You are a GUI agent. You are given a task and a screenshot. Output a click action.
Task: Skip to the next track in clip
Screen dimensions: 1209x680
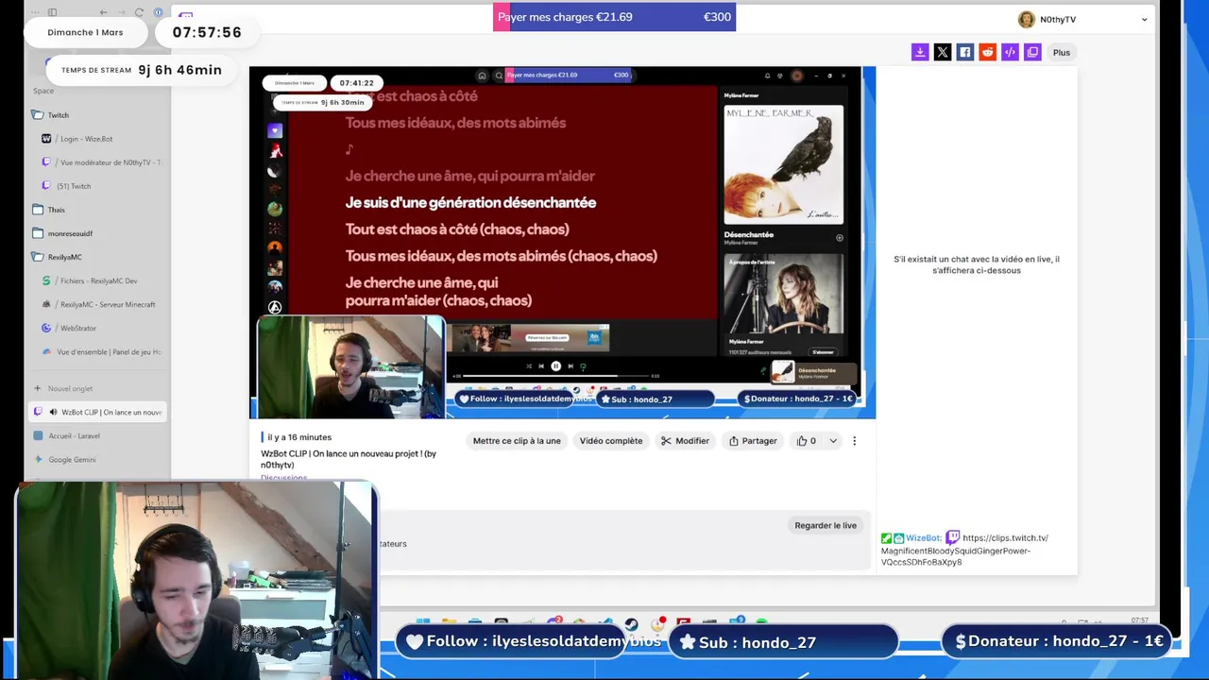coord(570,366)
